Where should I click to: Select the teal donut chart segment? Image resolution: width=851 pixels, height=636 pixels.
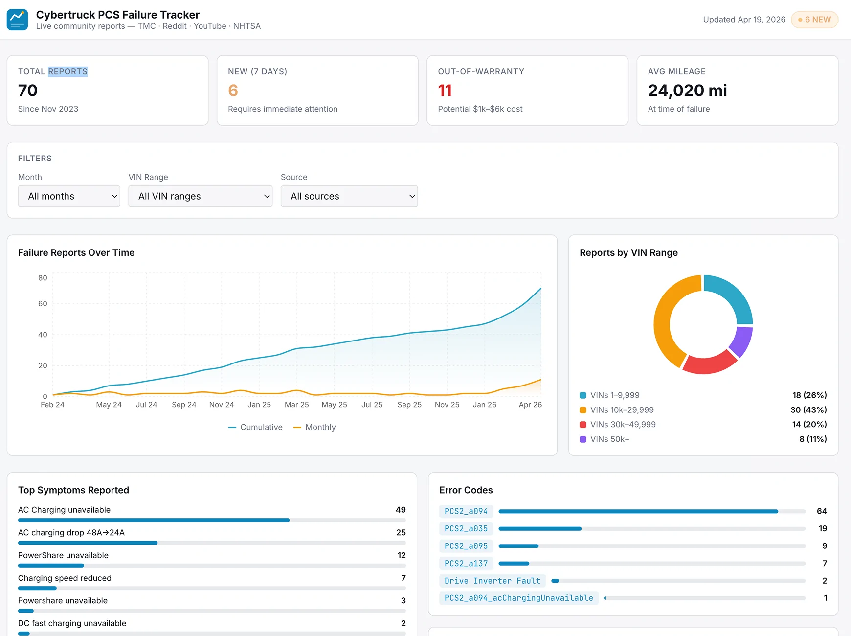735,295
